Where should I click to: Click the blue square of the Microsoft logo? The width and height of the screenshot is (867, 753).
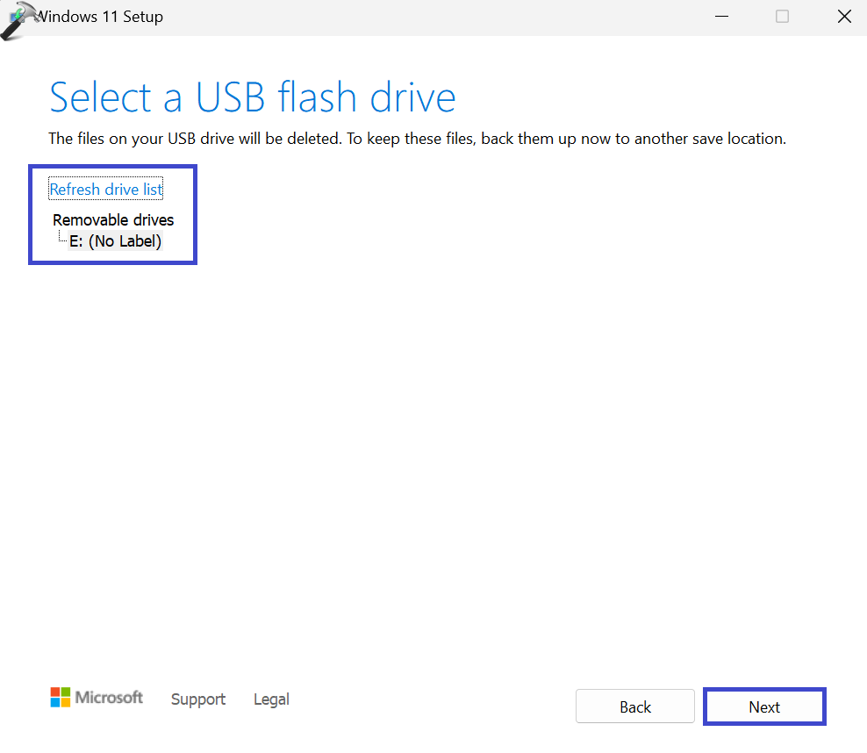55,702
